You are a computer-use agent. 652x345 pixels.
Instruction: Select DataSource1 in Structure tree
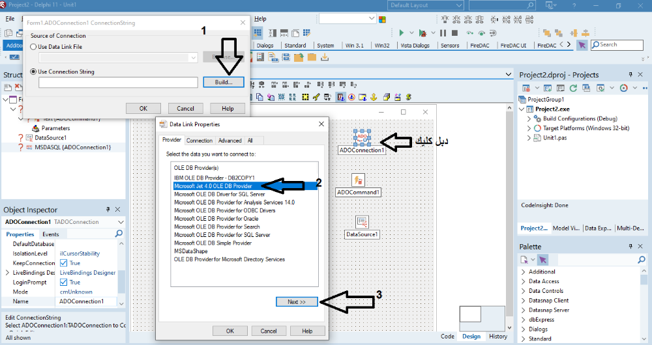pos(50,138)
